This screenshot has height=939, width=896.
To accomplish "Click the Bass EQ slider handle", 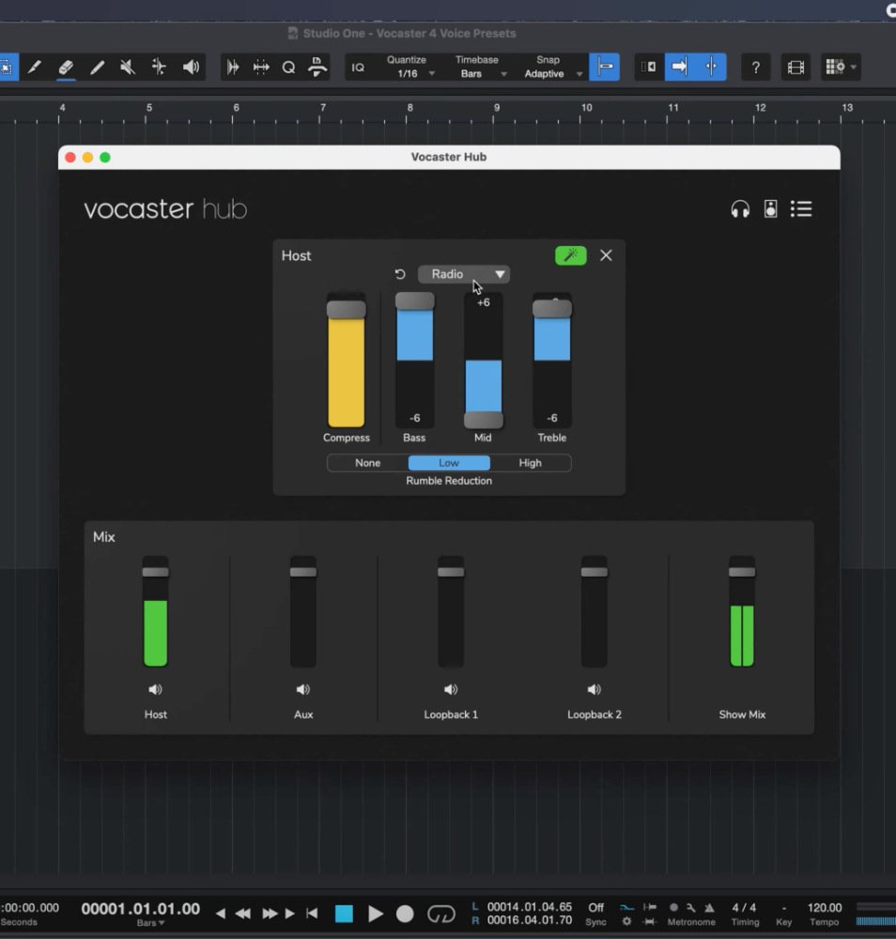I will coord(415,300).
